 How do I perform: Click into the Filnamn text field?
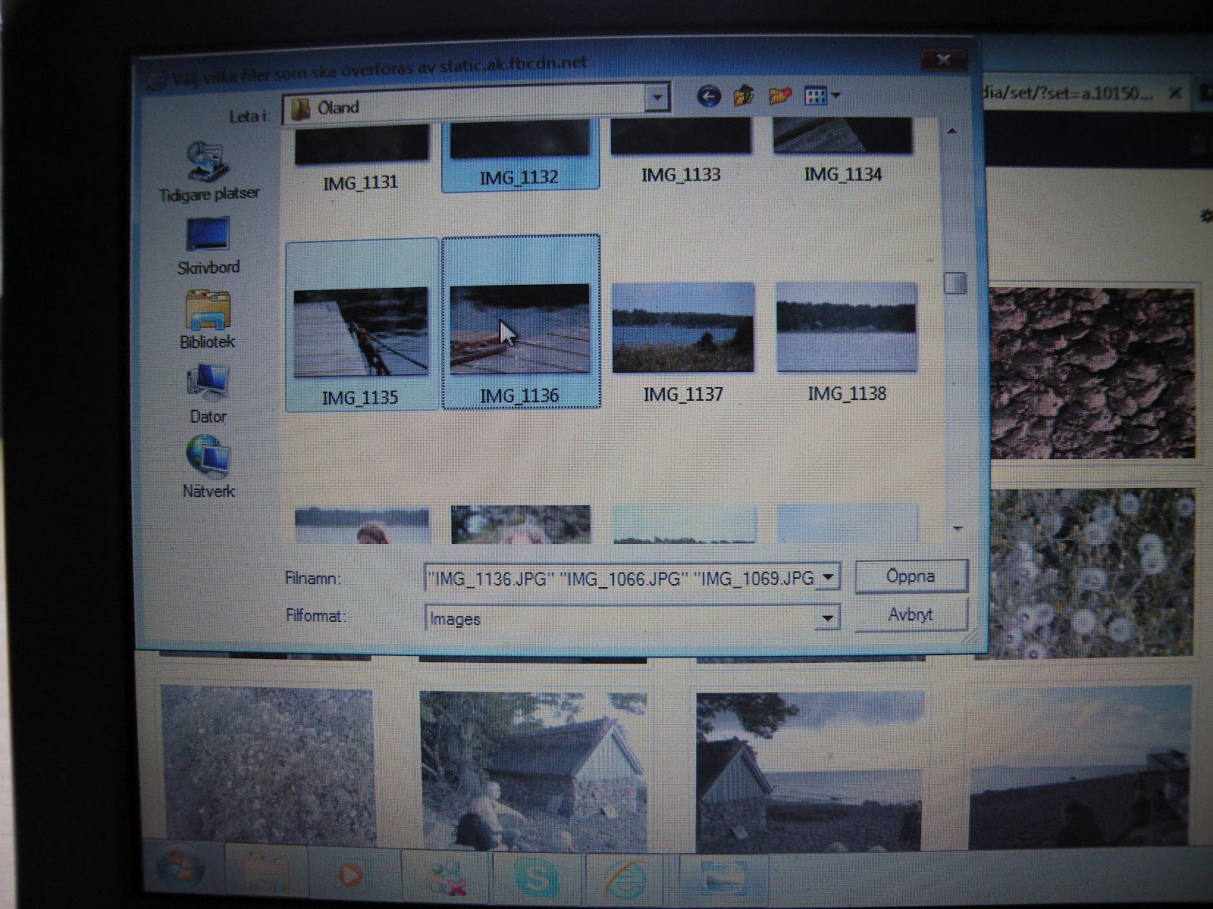point(622,579)
